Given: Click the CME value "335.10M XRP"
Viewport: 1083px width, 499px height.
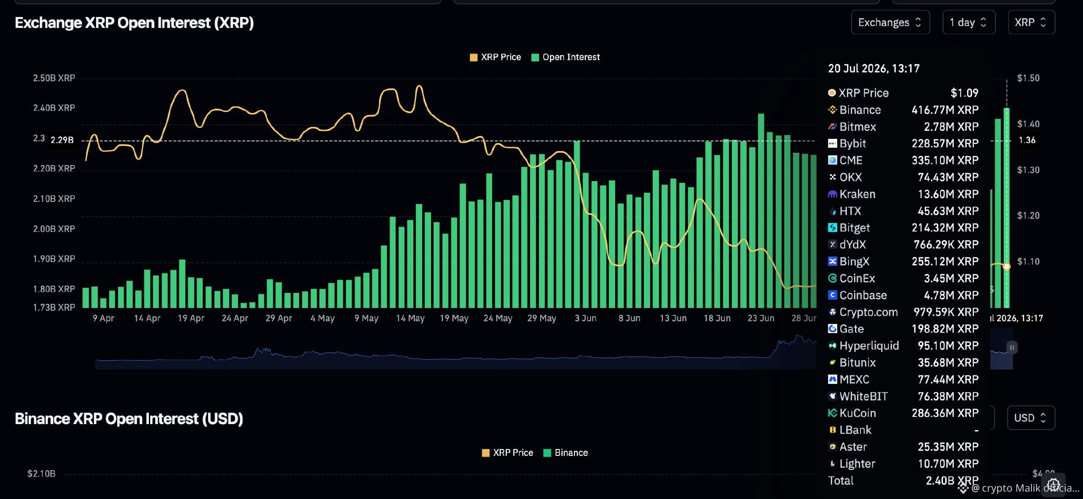Looking at the screenshot, I should click(945, 160).
